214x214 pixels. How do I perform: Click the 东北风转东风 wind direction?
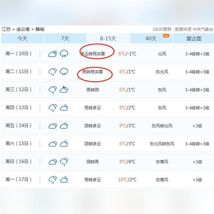point(162,144)
